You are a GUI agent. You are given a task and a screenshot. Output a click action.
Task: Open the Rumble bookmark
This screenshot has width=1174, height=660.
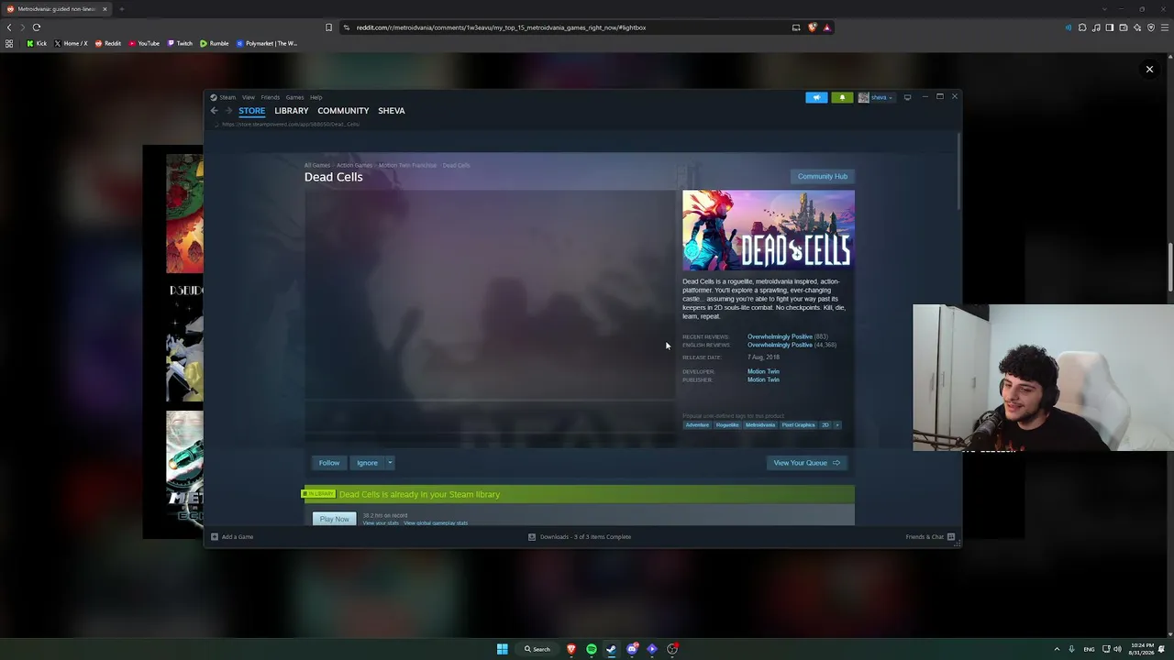coord(215,43)
